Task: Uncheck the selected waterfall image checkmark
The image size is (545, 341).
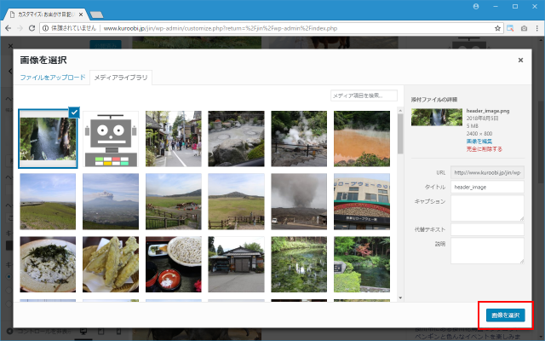Action: pos(74,113)
